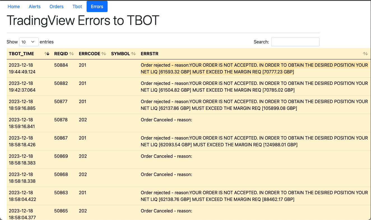Click error code 201 in row 50884
The height and width of the screenshot is (220, 371).
[82, 65]
